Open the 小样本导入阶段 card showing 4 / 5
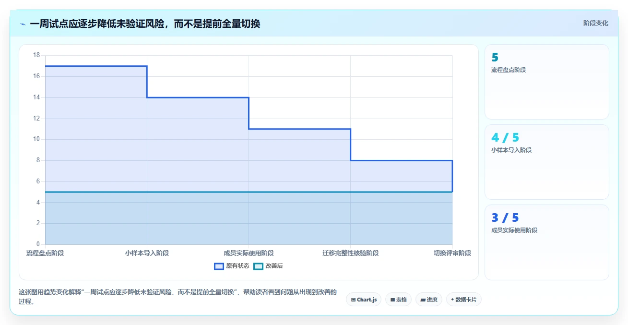The height and width of the screenshot is (325, 628). pos(547,162)
